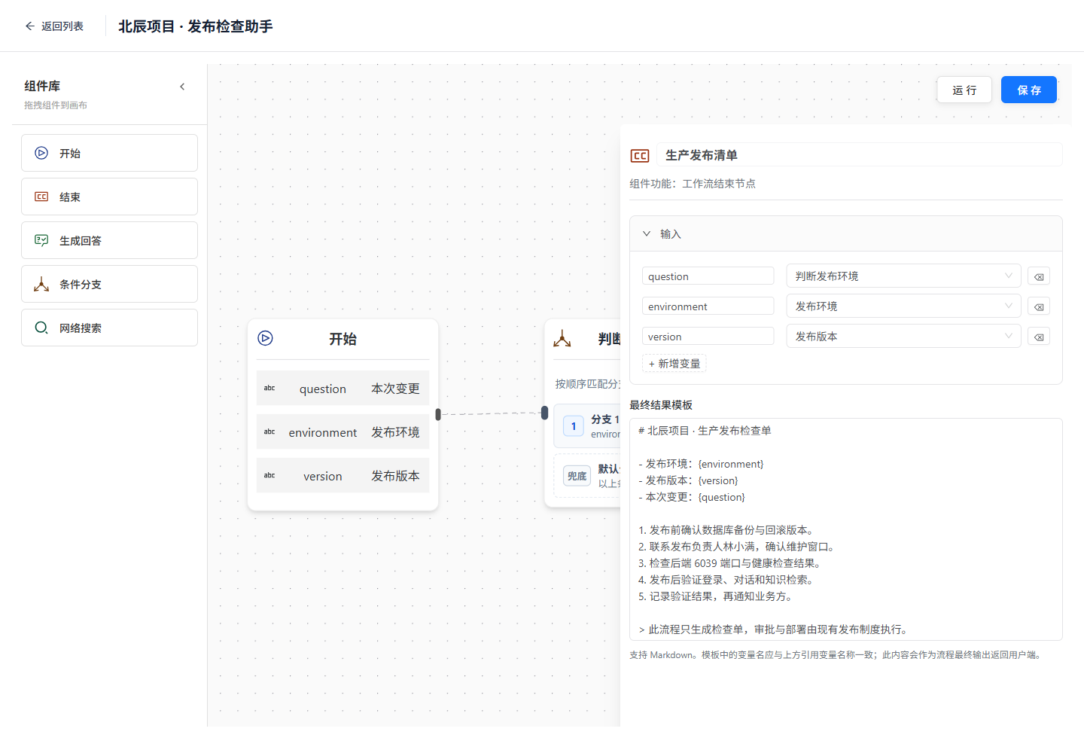The width and height of the screenshot is (1084, 753).
Task: Click the 判断 node input connector handle
Action: click(545, 413)
